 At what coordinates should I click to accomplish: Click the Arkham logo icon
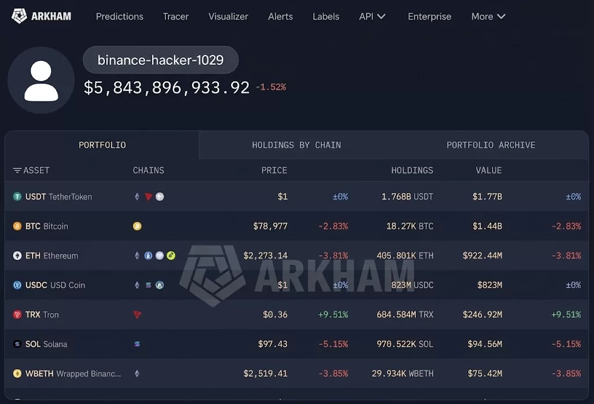(x=19, y=16)
